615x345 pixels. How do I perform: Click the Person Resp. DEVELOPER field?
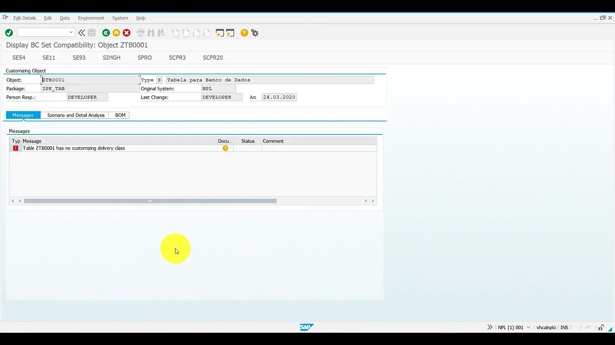coord(87,97)
